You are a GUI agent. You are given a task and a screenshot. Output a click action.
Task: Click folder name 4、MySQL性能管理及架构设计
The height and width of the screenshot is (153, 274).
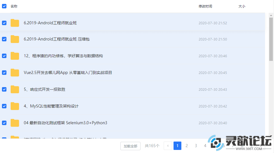(51, 106)
